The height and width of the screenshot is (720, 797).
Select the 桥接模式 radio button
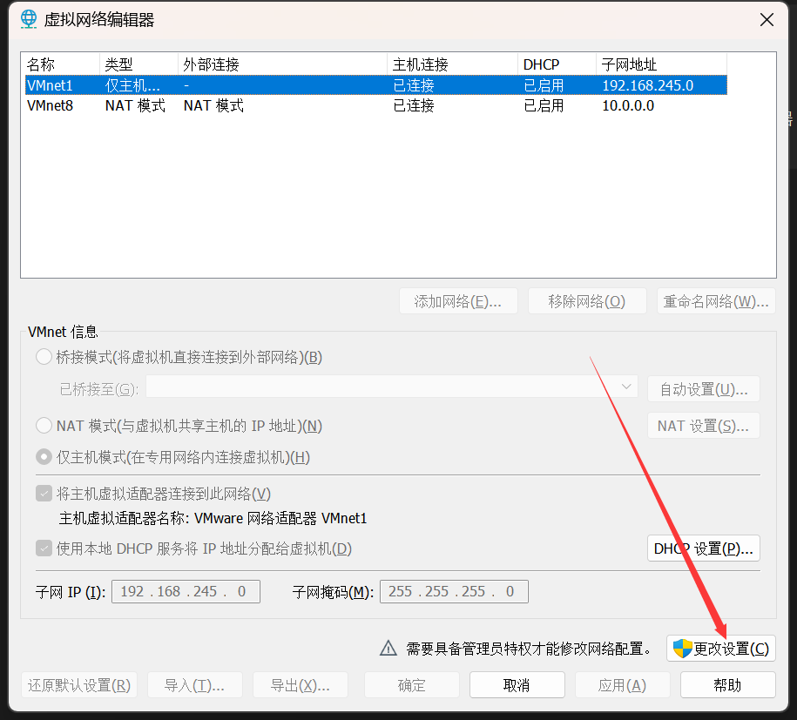click(44, 356)
